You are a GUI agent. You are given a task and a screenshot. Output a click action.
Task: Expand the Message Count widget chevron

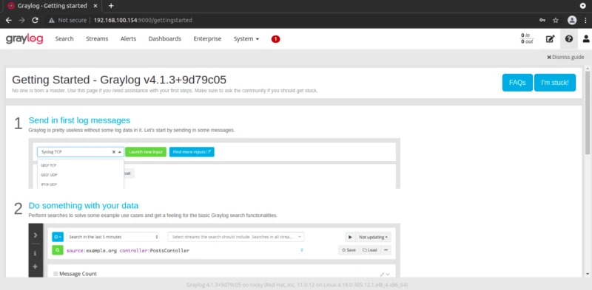click(388, 275)
